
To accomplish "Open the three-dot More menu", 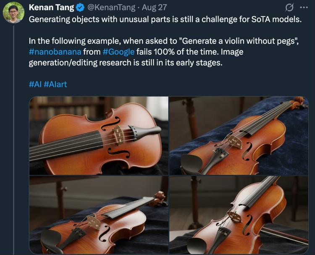I will 304,8.
